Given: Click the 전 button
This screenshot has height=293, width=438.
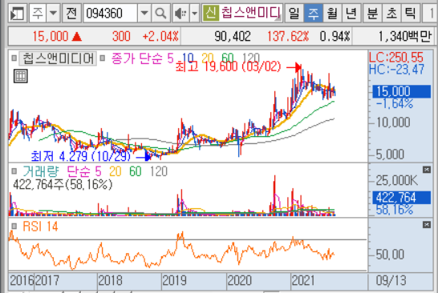Looking at the screenshot, I should point(71,13).
